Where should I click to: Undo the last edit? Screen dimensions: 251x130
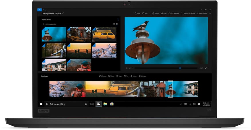click(137, 13)
